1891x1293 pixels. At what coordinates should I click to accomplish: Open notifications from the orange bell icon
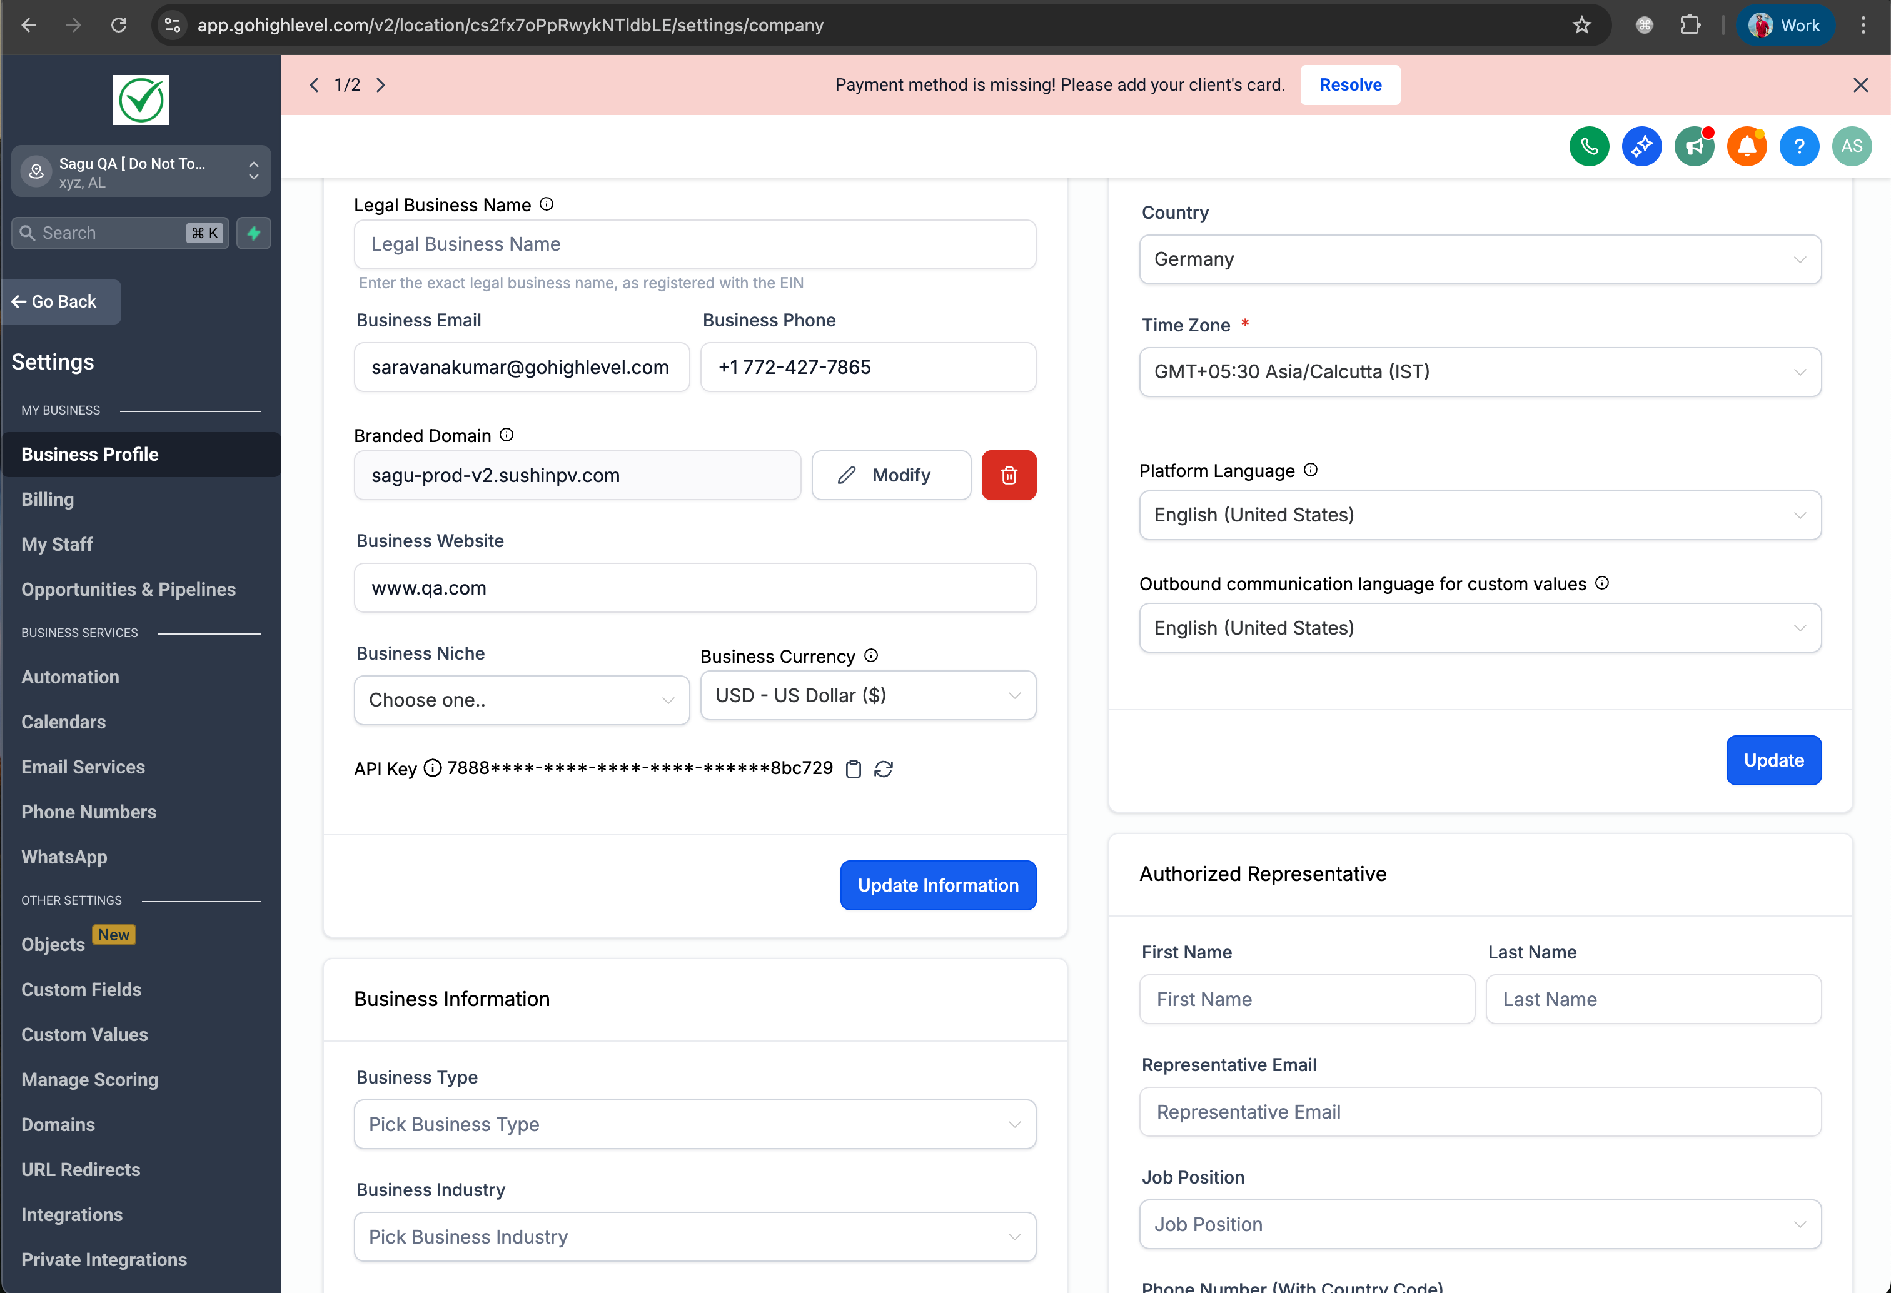pos(1747,146)
